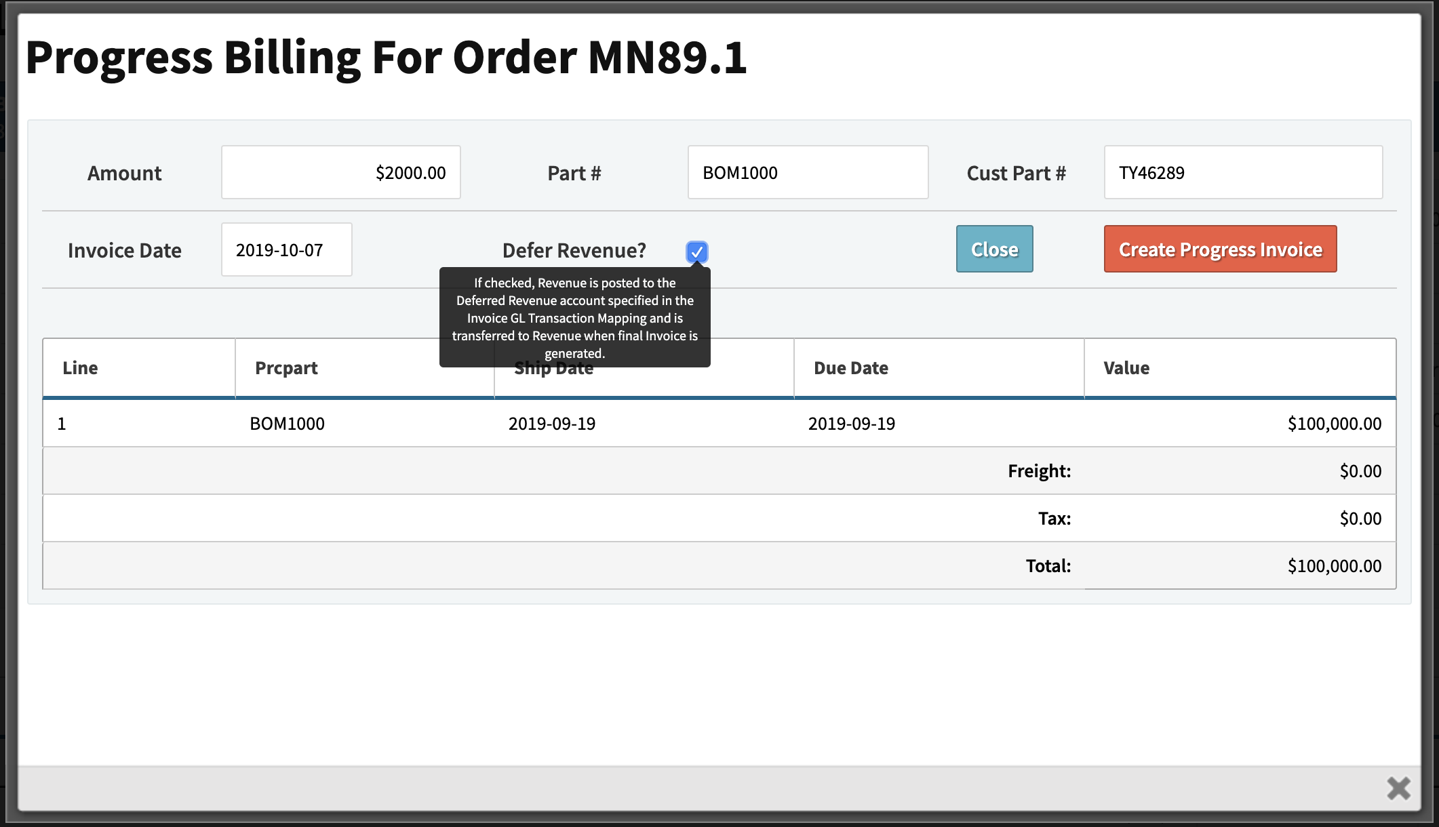The width and height of the screenshot is (1439, 827).
Task: Click the Create Progress Invoice button
Action: point(1220,249)
